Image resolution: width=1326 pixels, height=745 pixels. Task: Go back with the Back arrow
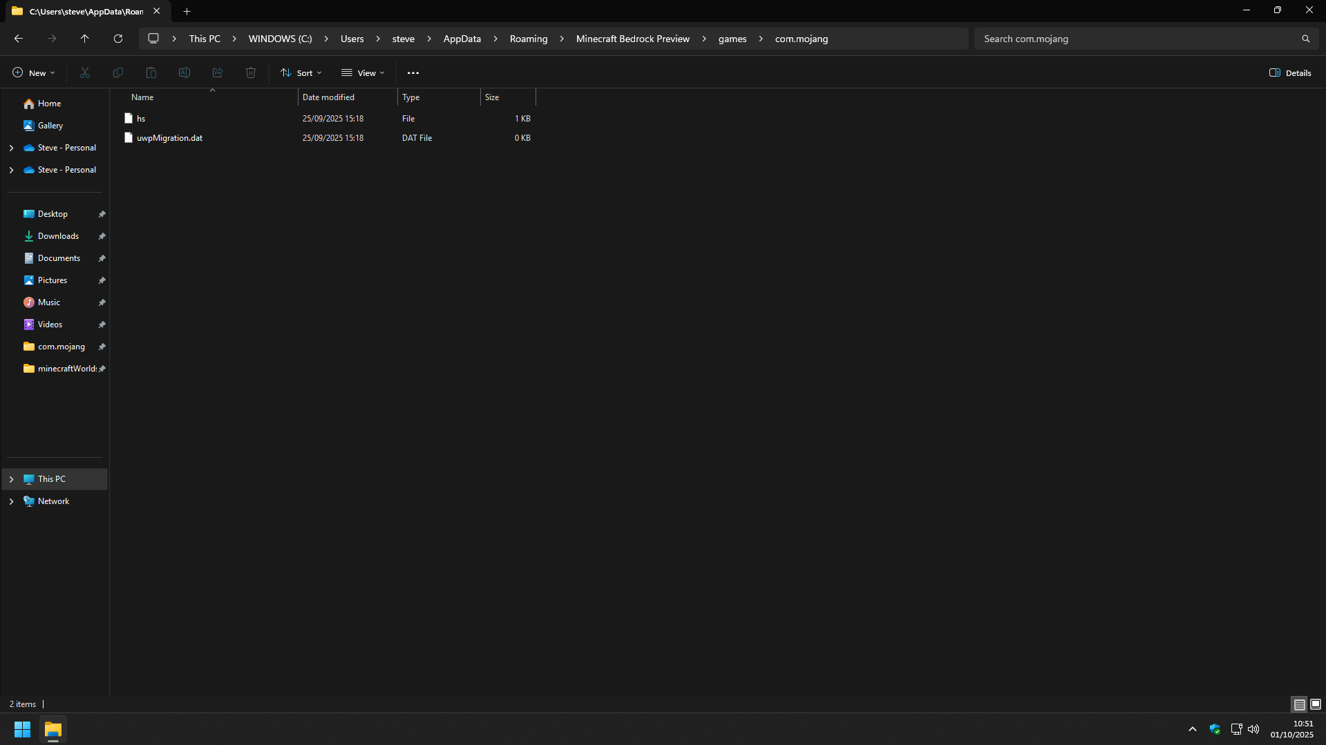[x=19, y=39]
